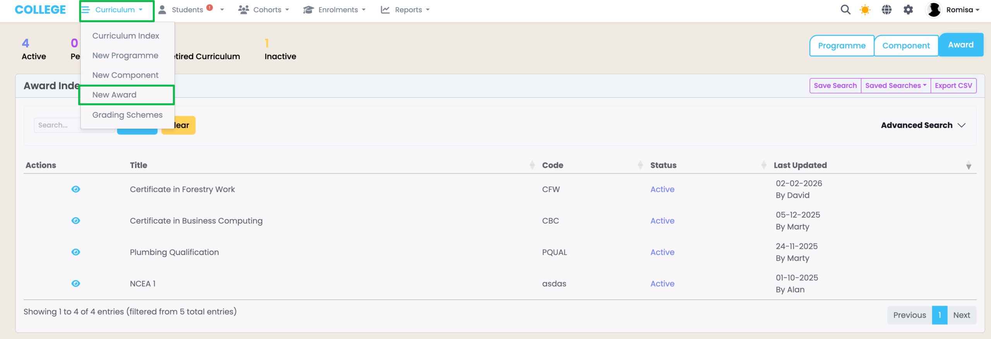
Task: Open the Reports dropdown menu
Action: pyautogui.click(x=405, y=10)
